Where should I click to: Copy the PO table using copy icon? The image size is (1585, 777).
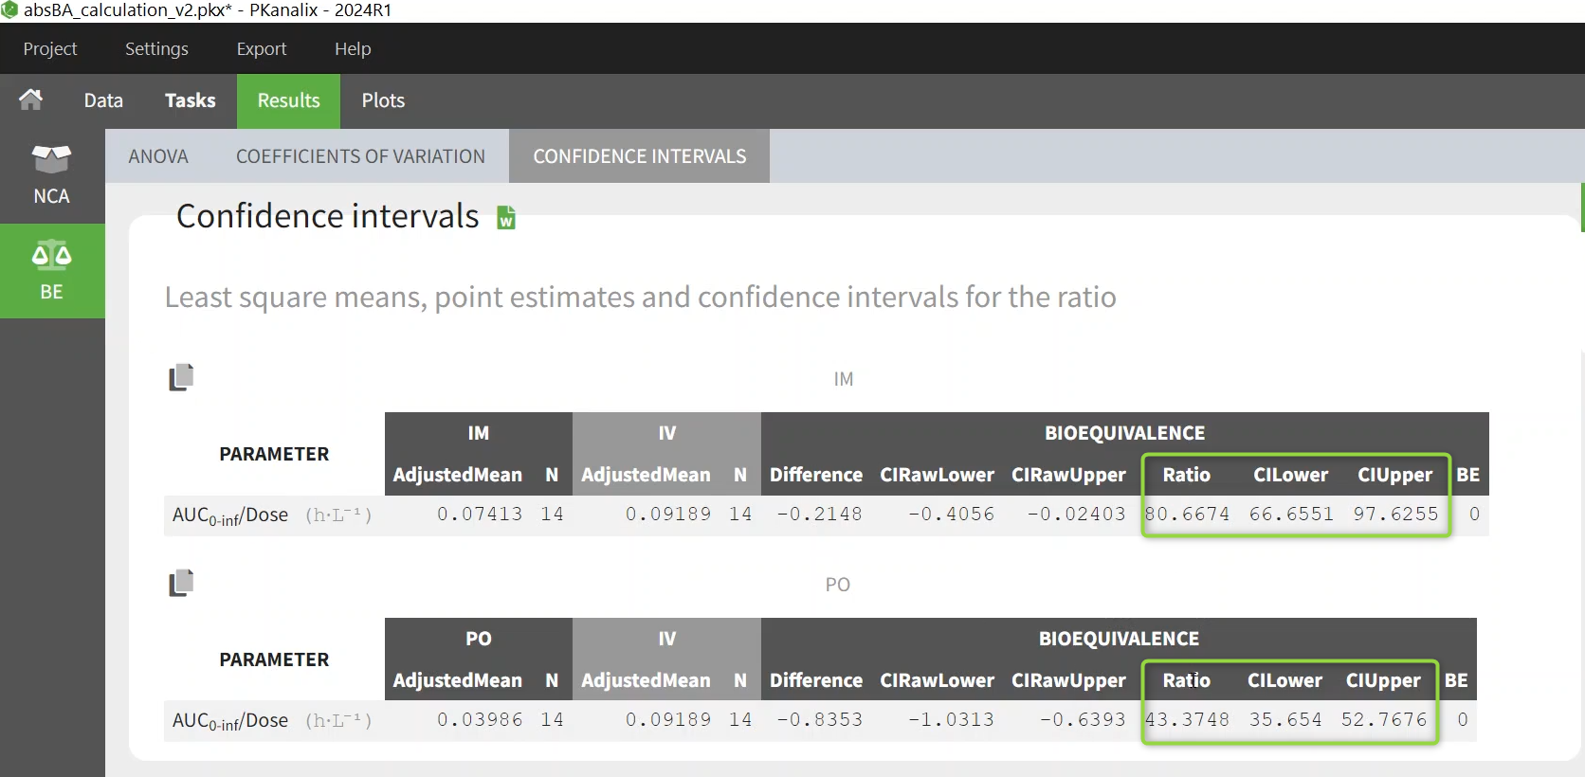tap(181, 583)
